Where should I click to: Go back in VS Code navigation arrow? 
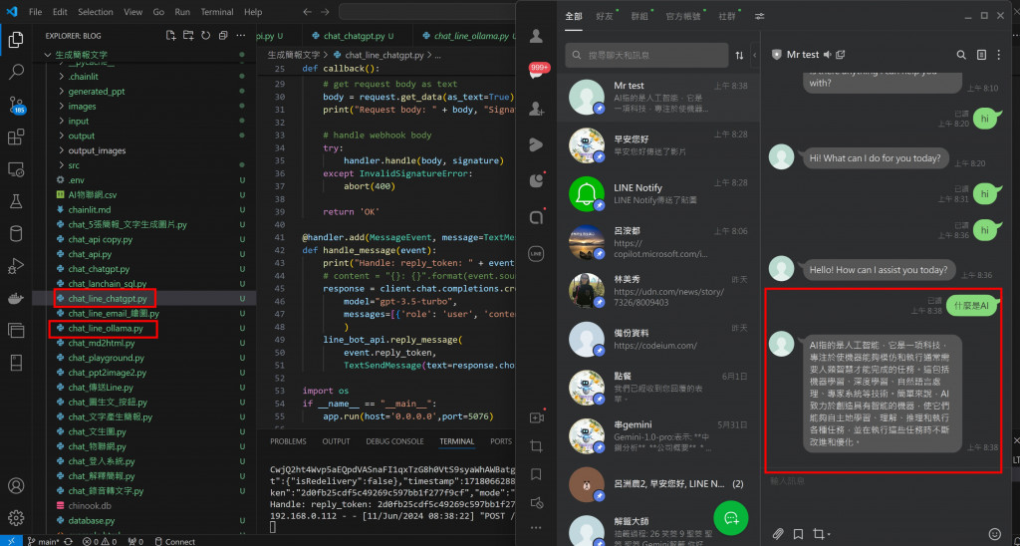(x=307, y=12)
